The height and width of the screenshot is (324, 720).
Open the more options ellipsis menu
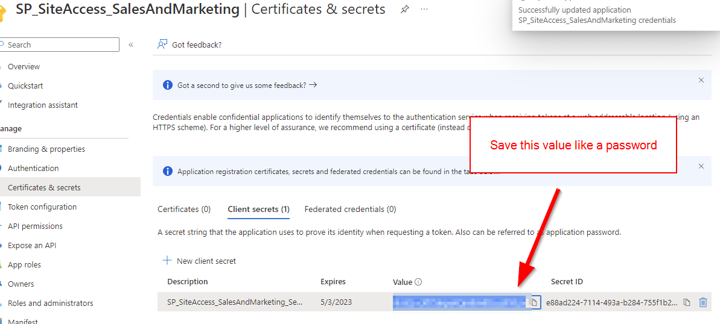pyautogui.click(x=424, y=10)
